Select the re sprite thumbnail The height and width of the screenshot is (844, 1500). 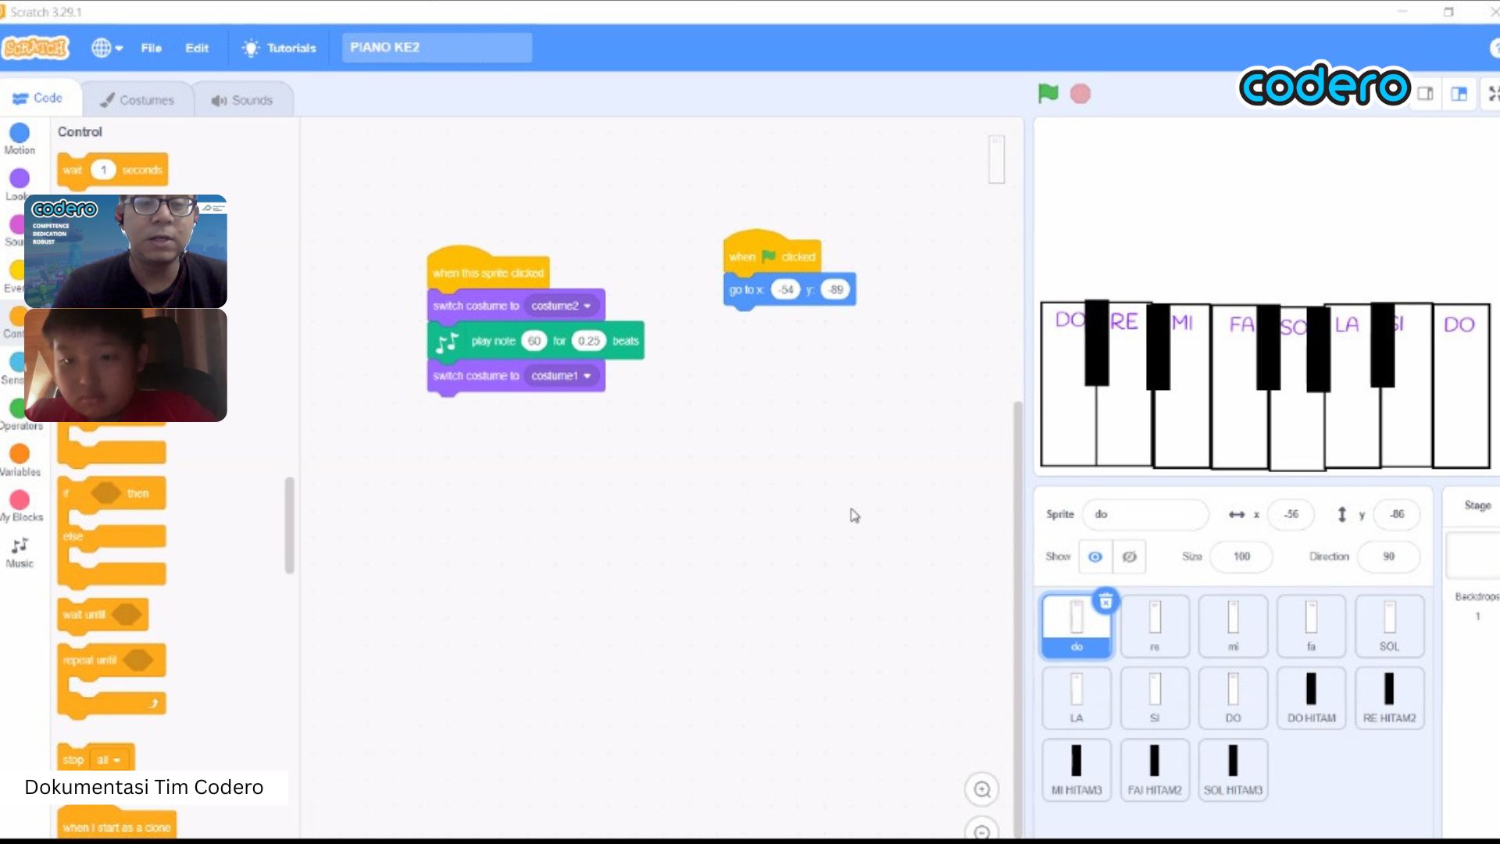pyautogui.click(x=1155, y=625)
